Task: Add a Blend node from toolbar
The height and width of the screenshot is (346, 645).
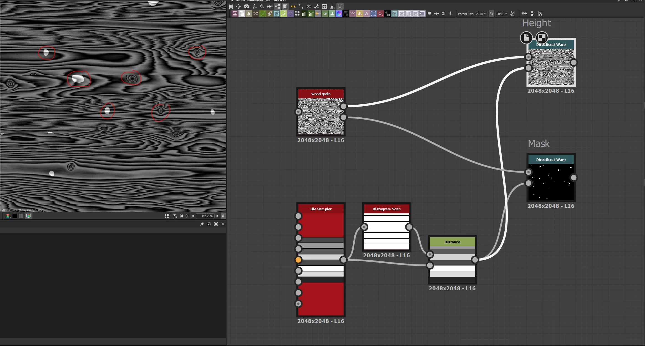Action: (x=242, y=14)
